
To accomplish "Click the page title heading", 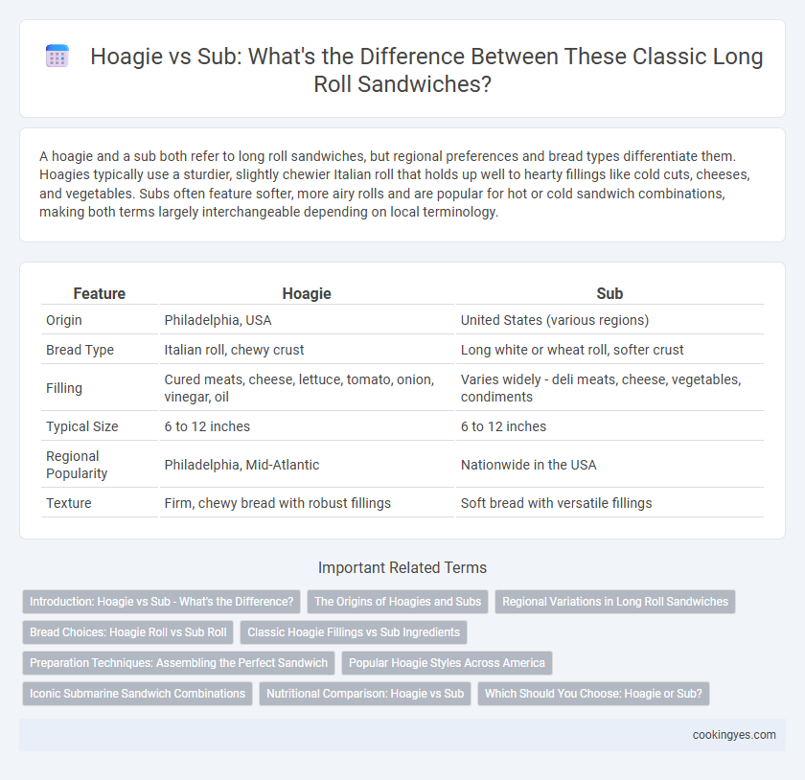I will 426,70.
